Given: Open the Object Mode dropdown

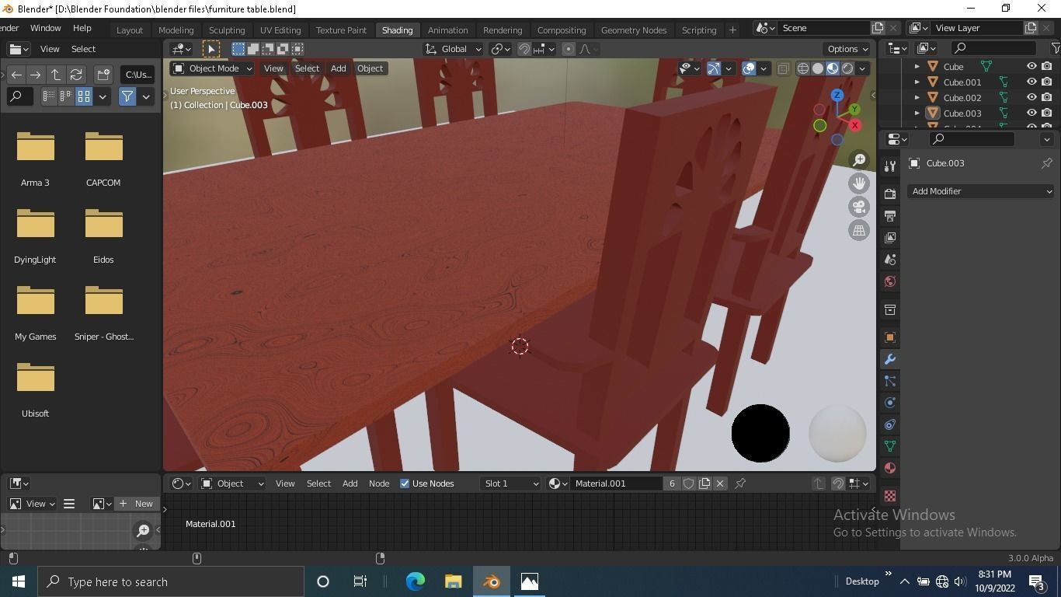Looking at the screenshot, I should tap(213, 68).
